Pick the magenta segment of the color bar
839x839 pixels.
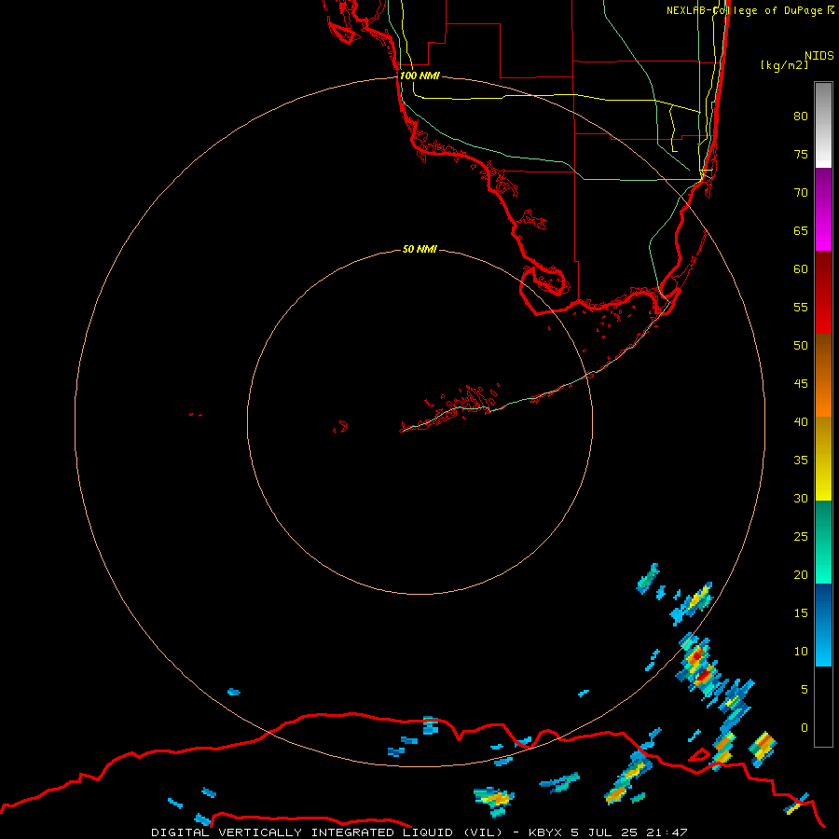pos(823,209)
